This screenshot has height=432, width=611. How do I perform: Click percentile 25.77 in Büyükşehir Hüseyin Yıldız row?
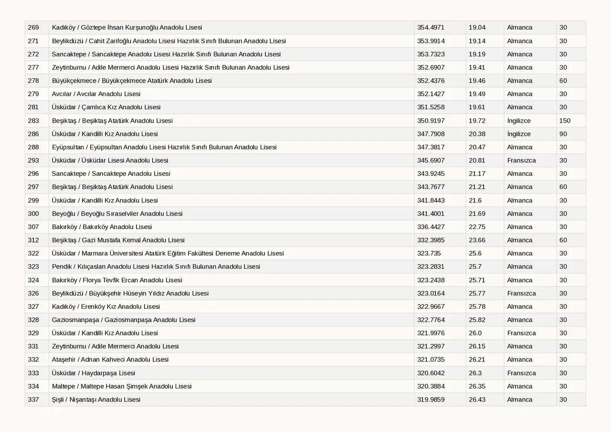pos(485,293)
